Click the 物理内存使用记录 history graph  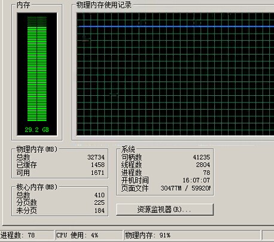[x=175, y=74]
